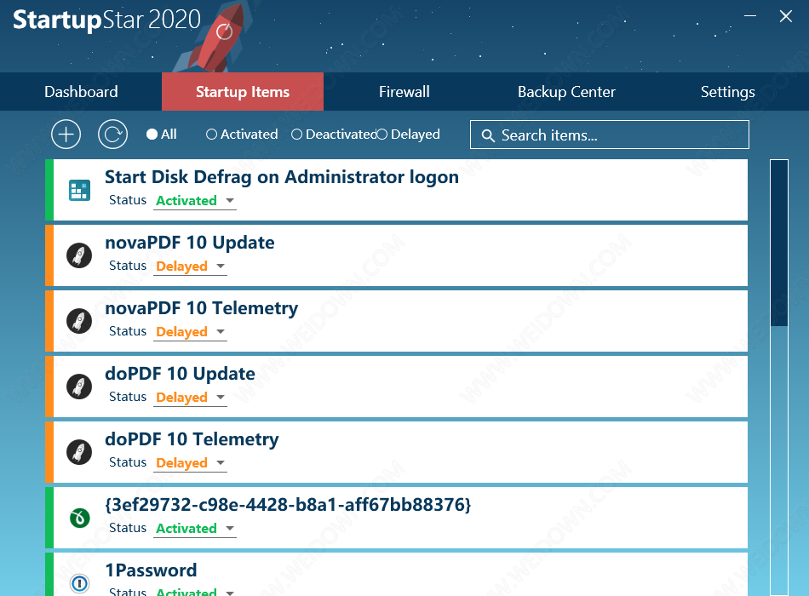Select the Deactivated filter radio button
Screen dimensions: 809x596
(297, 135)
